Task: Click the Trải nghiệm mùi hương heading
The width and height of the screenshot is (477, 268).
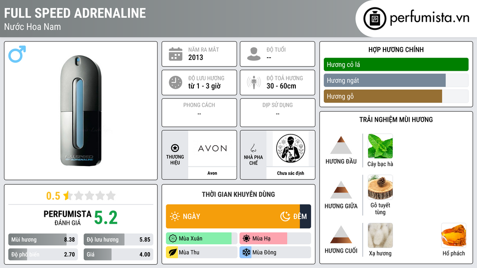Action: coord(396,120)
